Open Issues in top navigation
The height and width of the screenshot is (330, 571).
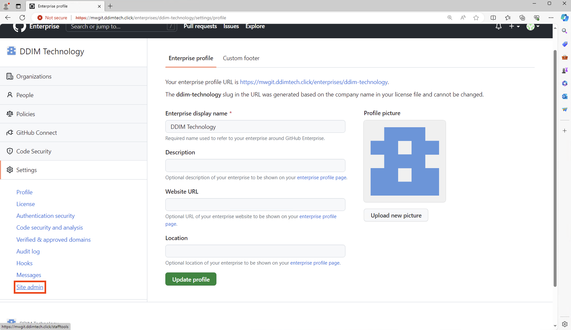tap(231, 26)
